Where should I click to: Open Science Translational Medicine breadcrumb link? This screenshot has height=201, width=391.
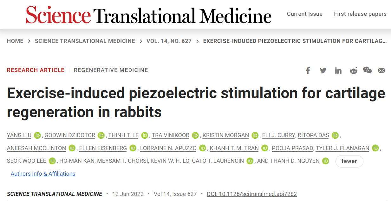[85, 41]
